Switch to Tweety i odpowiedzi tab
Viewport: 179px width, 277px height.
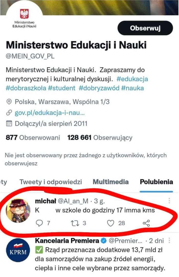pyautogui.click(x=51, y=182)
